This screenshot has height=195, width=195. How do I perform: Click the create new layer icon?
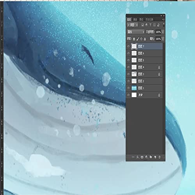point(155,157)
